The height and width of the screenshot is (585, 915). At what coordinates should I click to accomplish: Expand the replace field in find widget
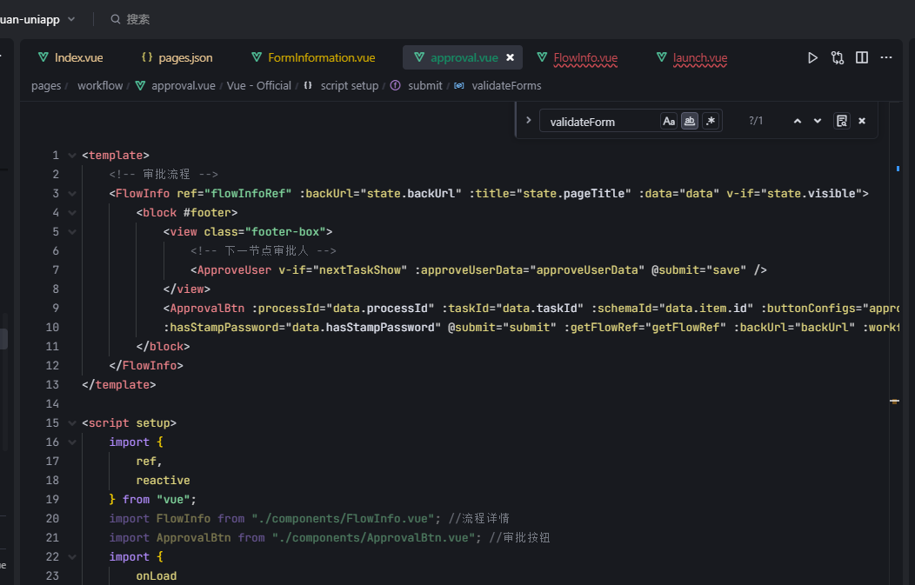tap(527, 120)
